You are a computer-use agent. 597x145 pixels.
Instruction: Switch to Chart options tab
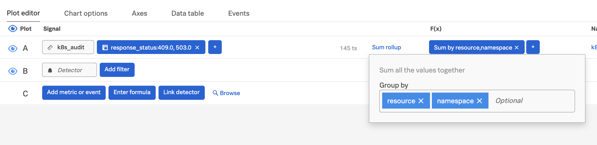click(x=86, y=13)
